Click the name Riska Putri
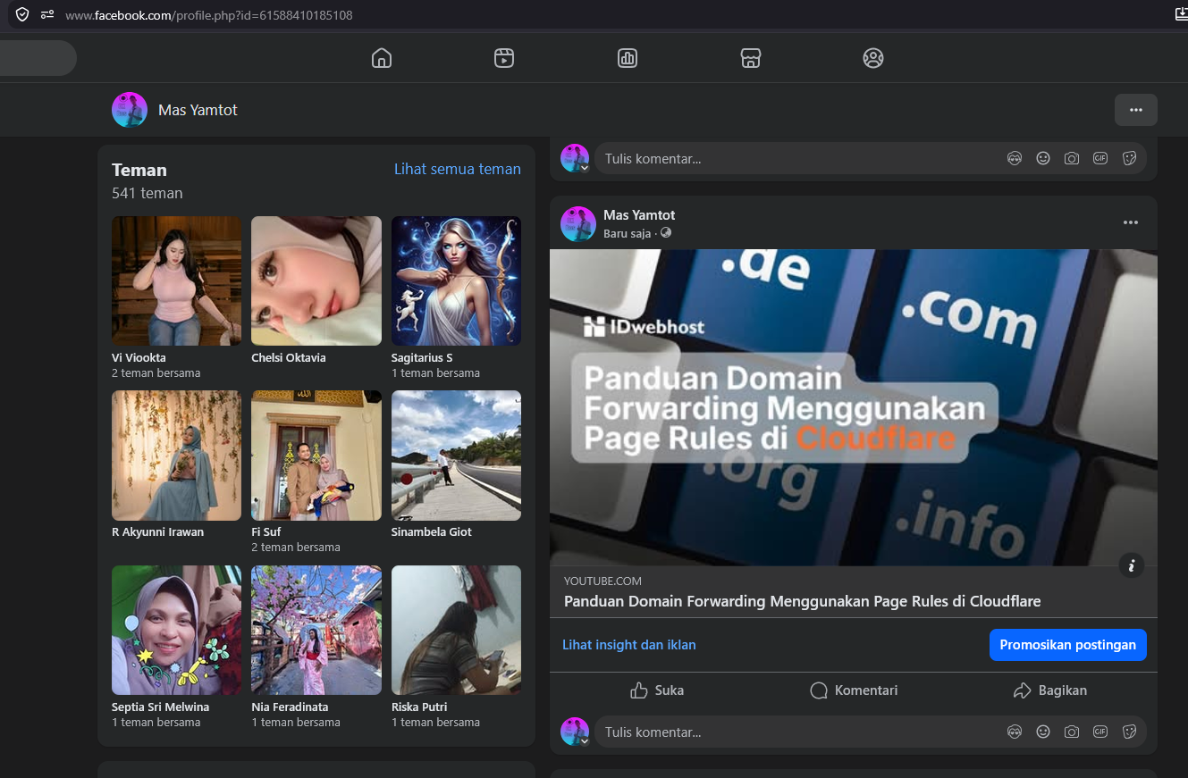This screenshot has height=778, width=1188. (x=419, y=707)
